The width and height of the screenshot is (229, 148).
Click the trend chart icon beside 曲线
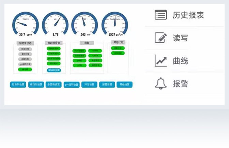pos(161,60)
